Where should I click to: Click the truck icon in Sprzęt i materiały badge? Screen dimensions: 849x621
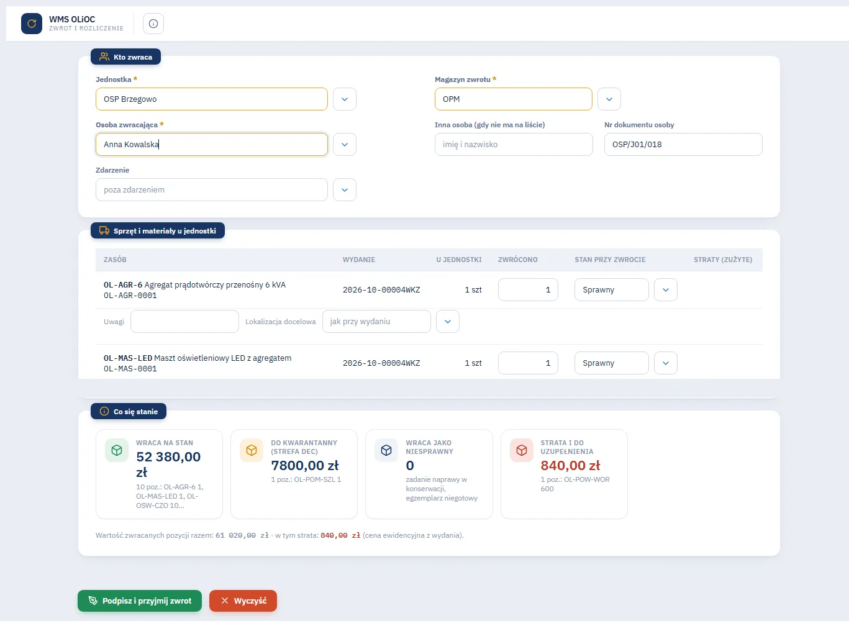(x=104, y=230)
